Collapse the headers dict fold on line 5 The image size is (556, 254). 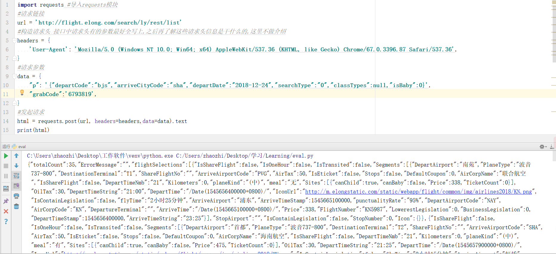coord(14,40)
